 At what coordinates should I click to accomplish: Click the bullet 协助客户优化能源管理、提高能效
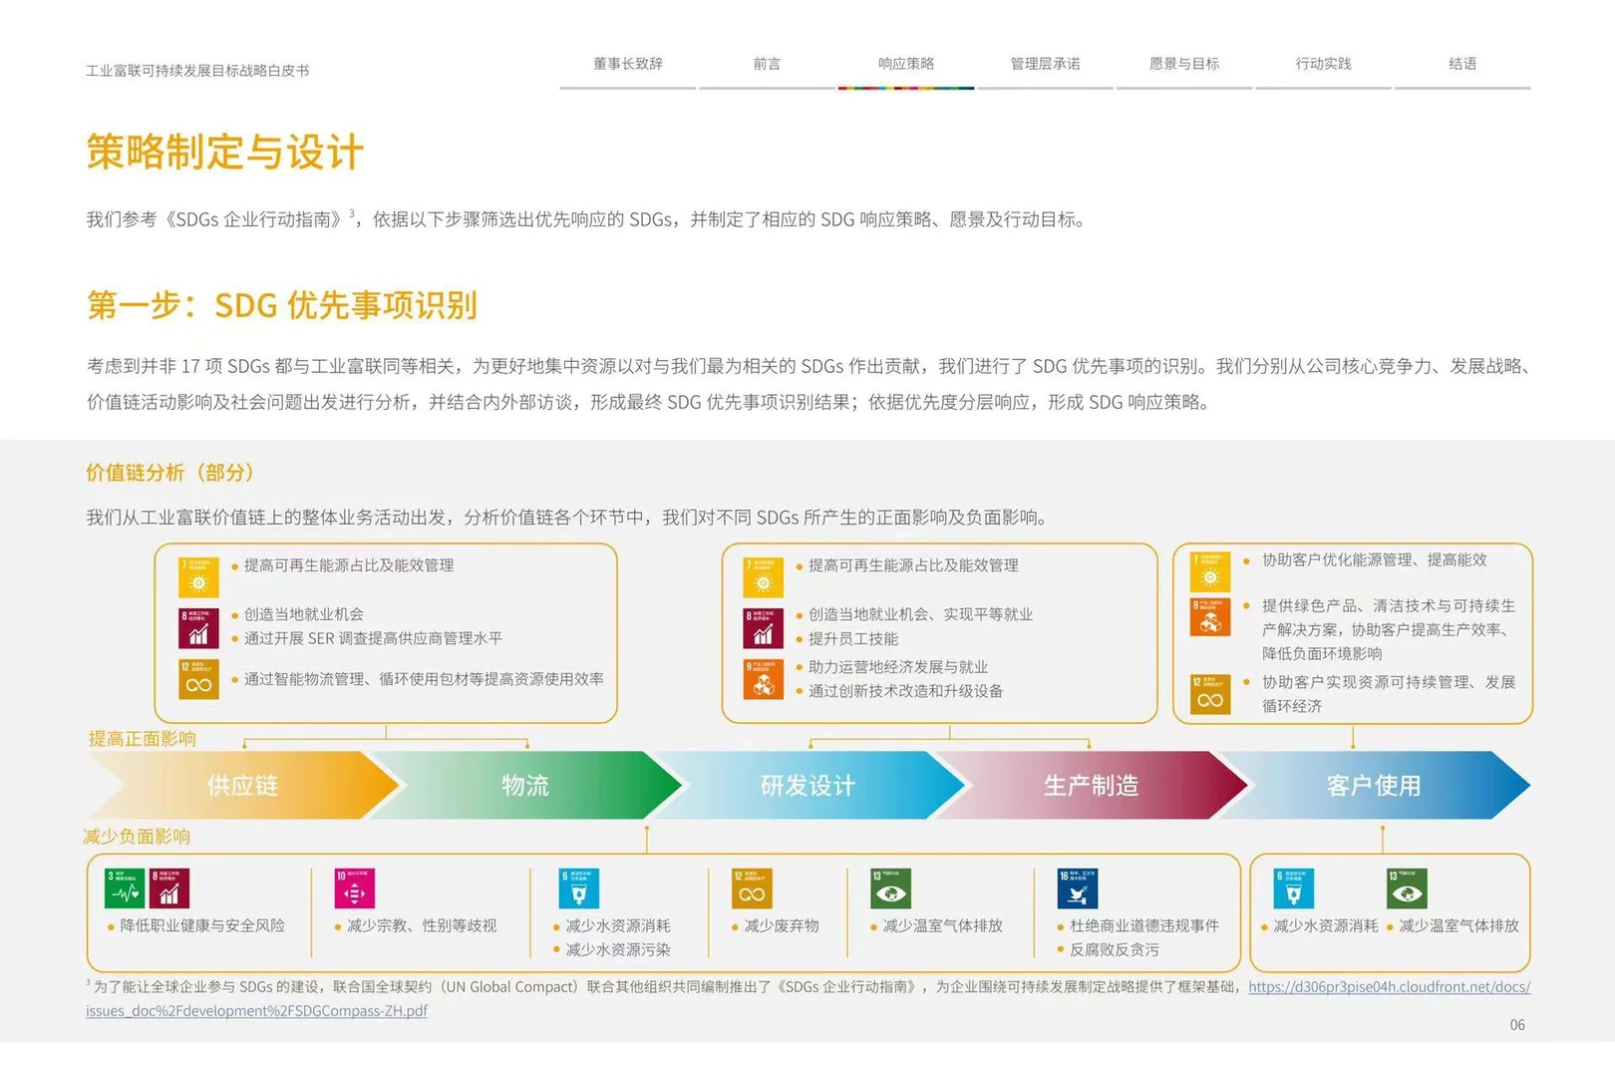pyautogui.click(x=1365, y=560)
